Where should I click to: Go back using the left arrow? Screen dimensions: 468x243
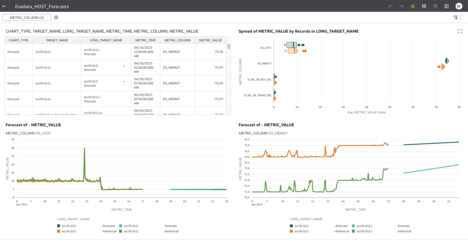4,6
